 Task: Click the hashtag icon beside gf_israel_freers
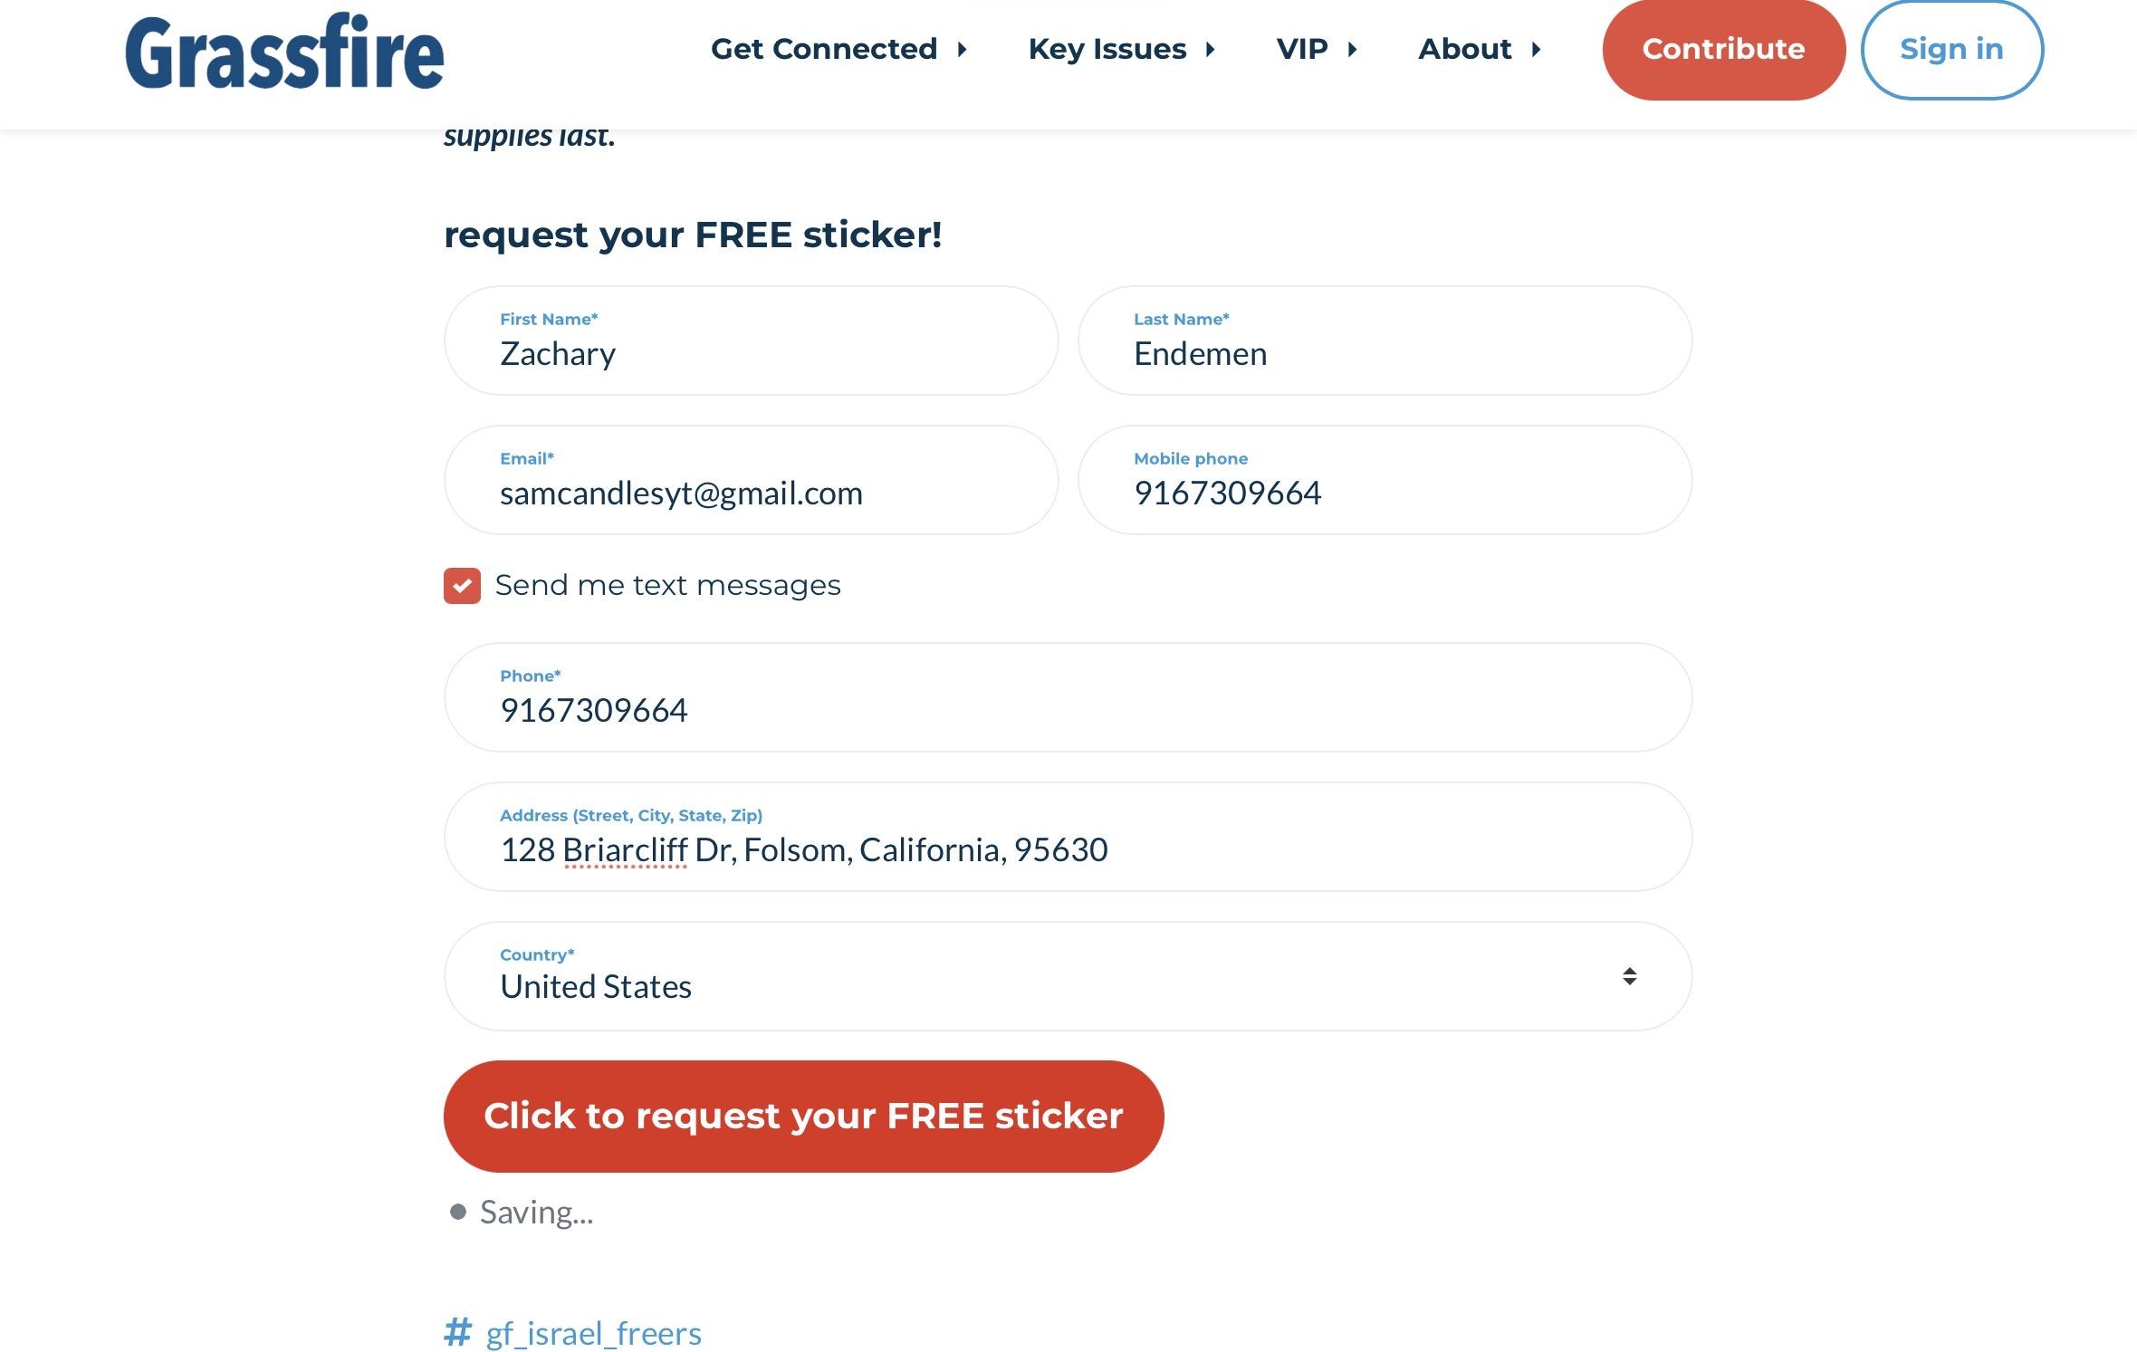(458, 1332)
